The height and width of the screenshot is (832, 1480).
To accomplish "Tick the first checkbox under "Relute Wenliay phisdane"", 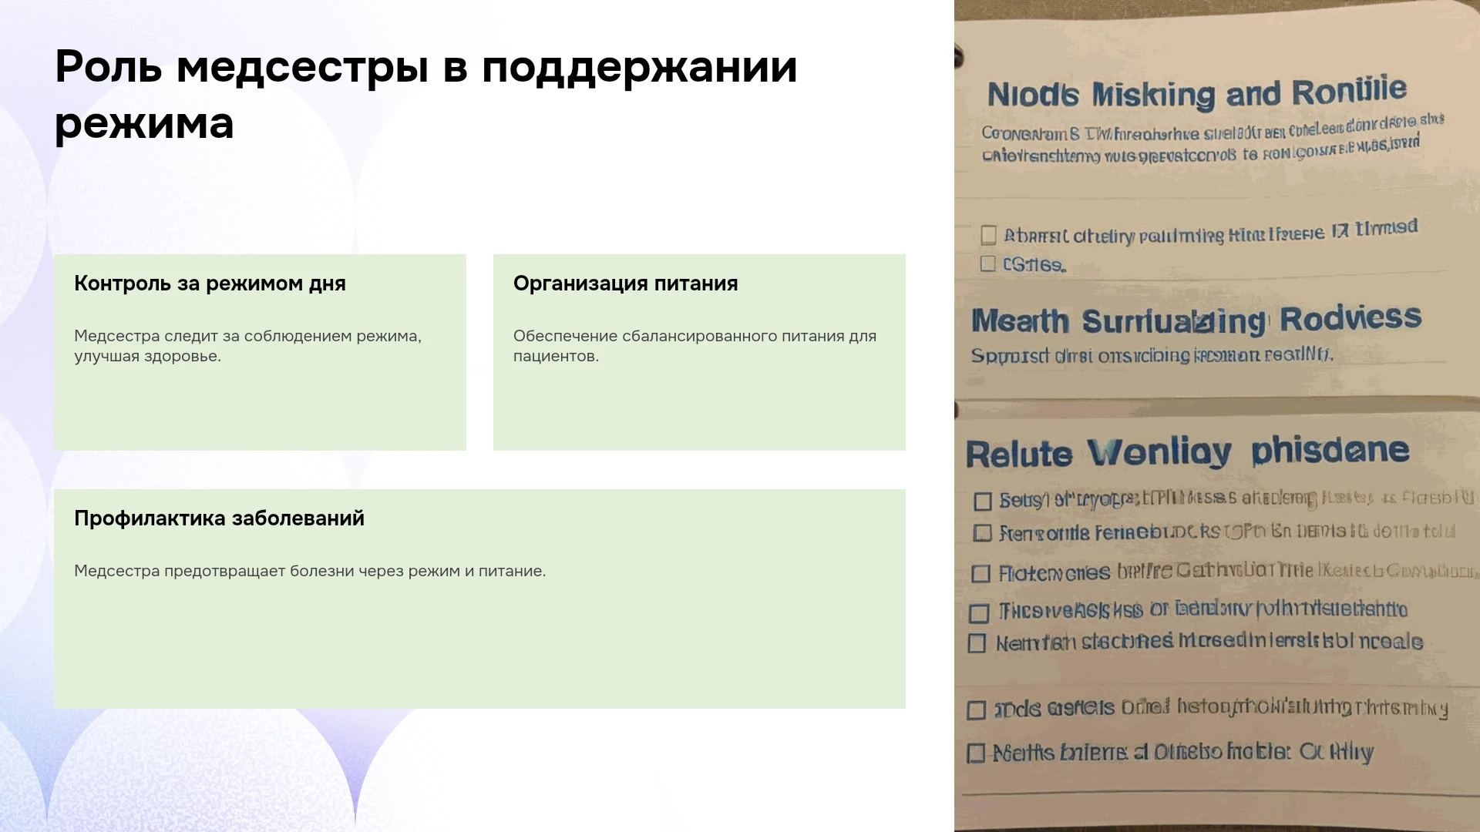I will [982, 502].
